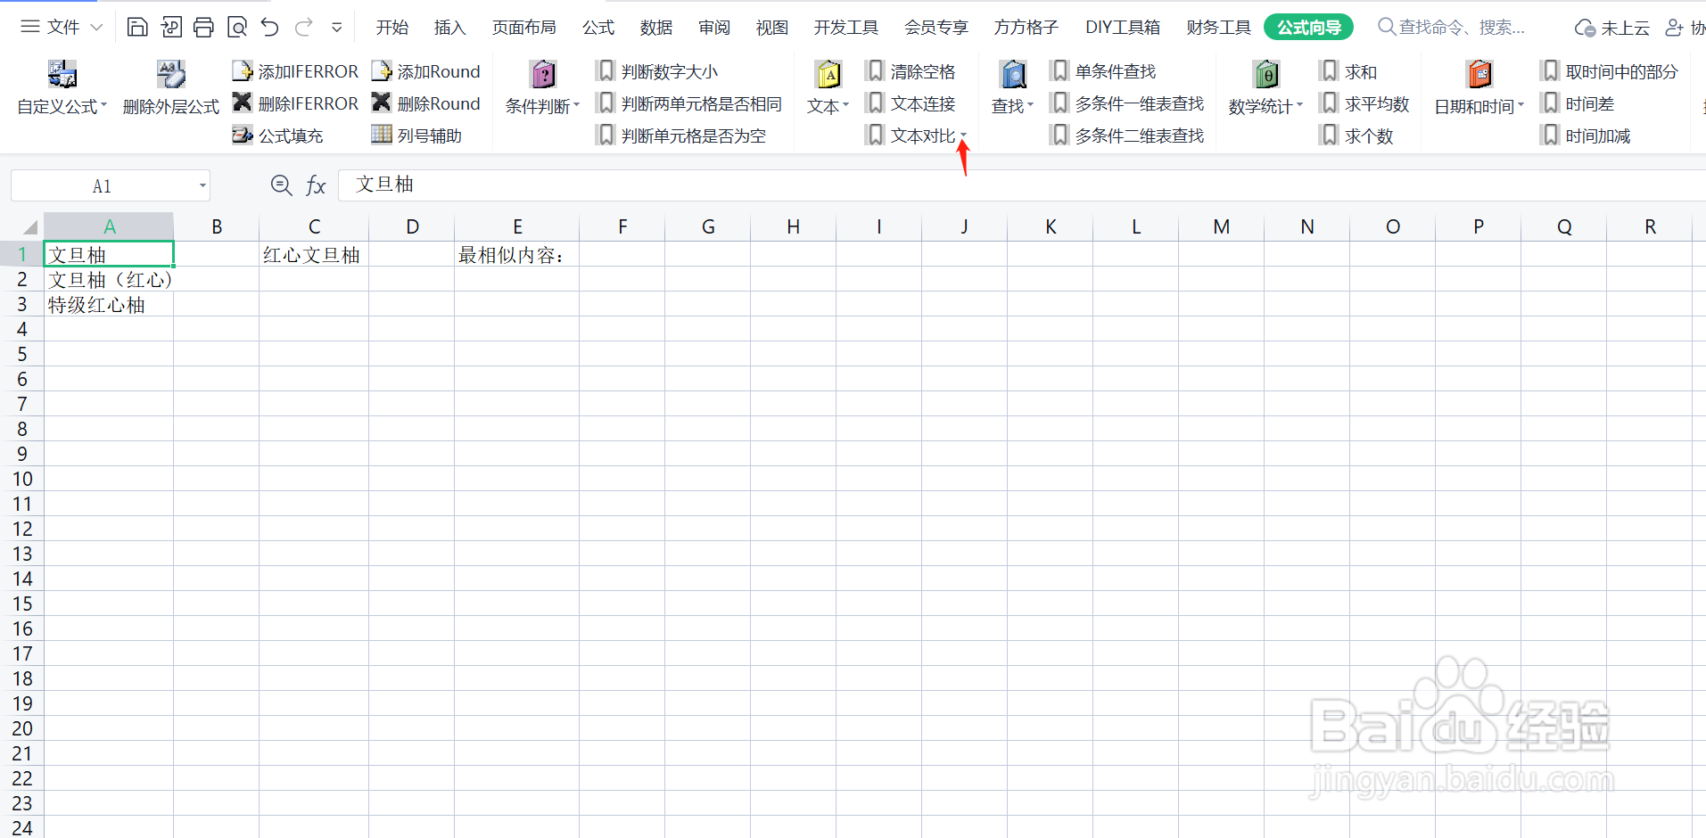The image size is (1706, 838).
Task: Open the 文件 menu dropdown arrow
Action: pyautogui.click(x=96, y=28)
